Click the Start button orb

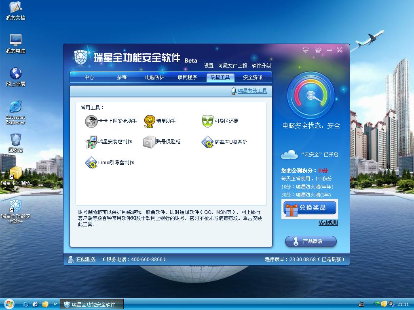[x=9, y=304]
